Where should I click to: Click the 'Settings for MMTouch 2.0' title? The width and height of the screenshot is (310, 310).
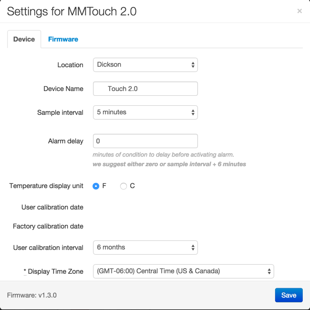pos(72,11)
